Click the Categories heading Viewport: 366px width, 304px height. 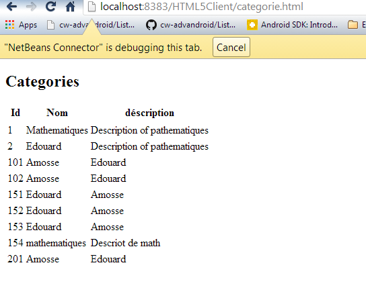tap(42, 82)
